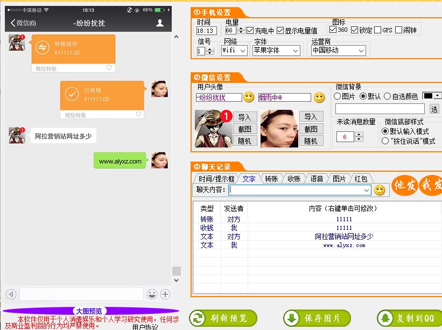Open emoji picker next to 纷纷扰扰 name field

pos(249,97)
